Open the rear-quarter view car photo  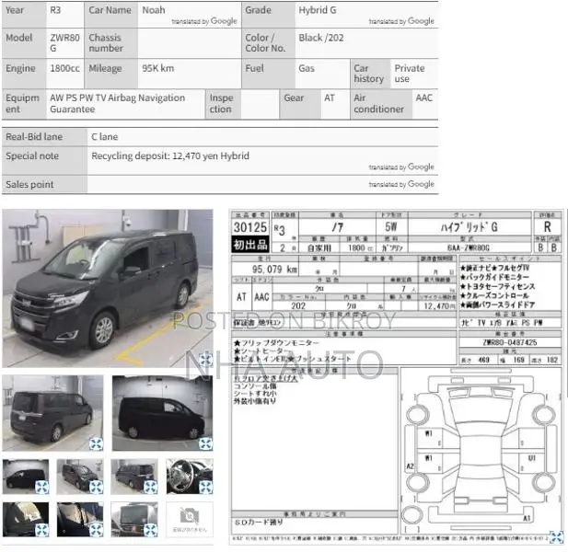click(x=52, y=413)
